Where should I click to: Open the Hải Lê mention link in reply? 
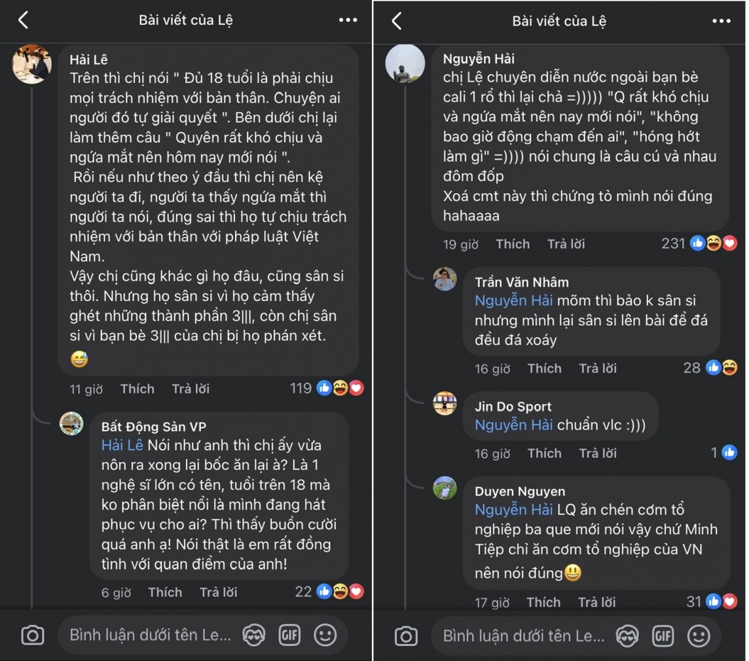tap(122, 446)
